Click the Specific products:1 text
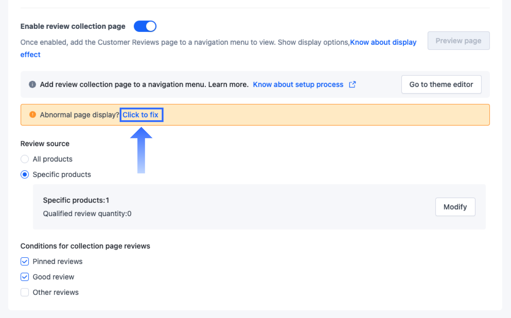This screenshot has width=511, height=318. 76,200
